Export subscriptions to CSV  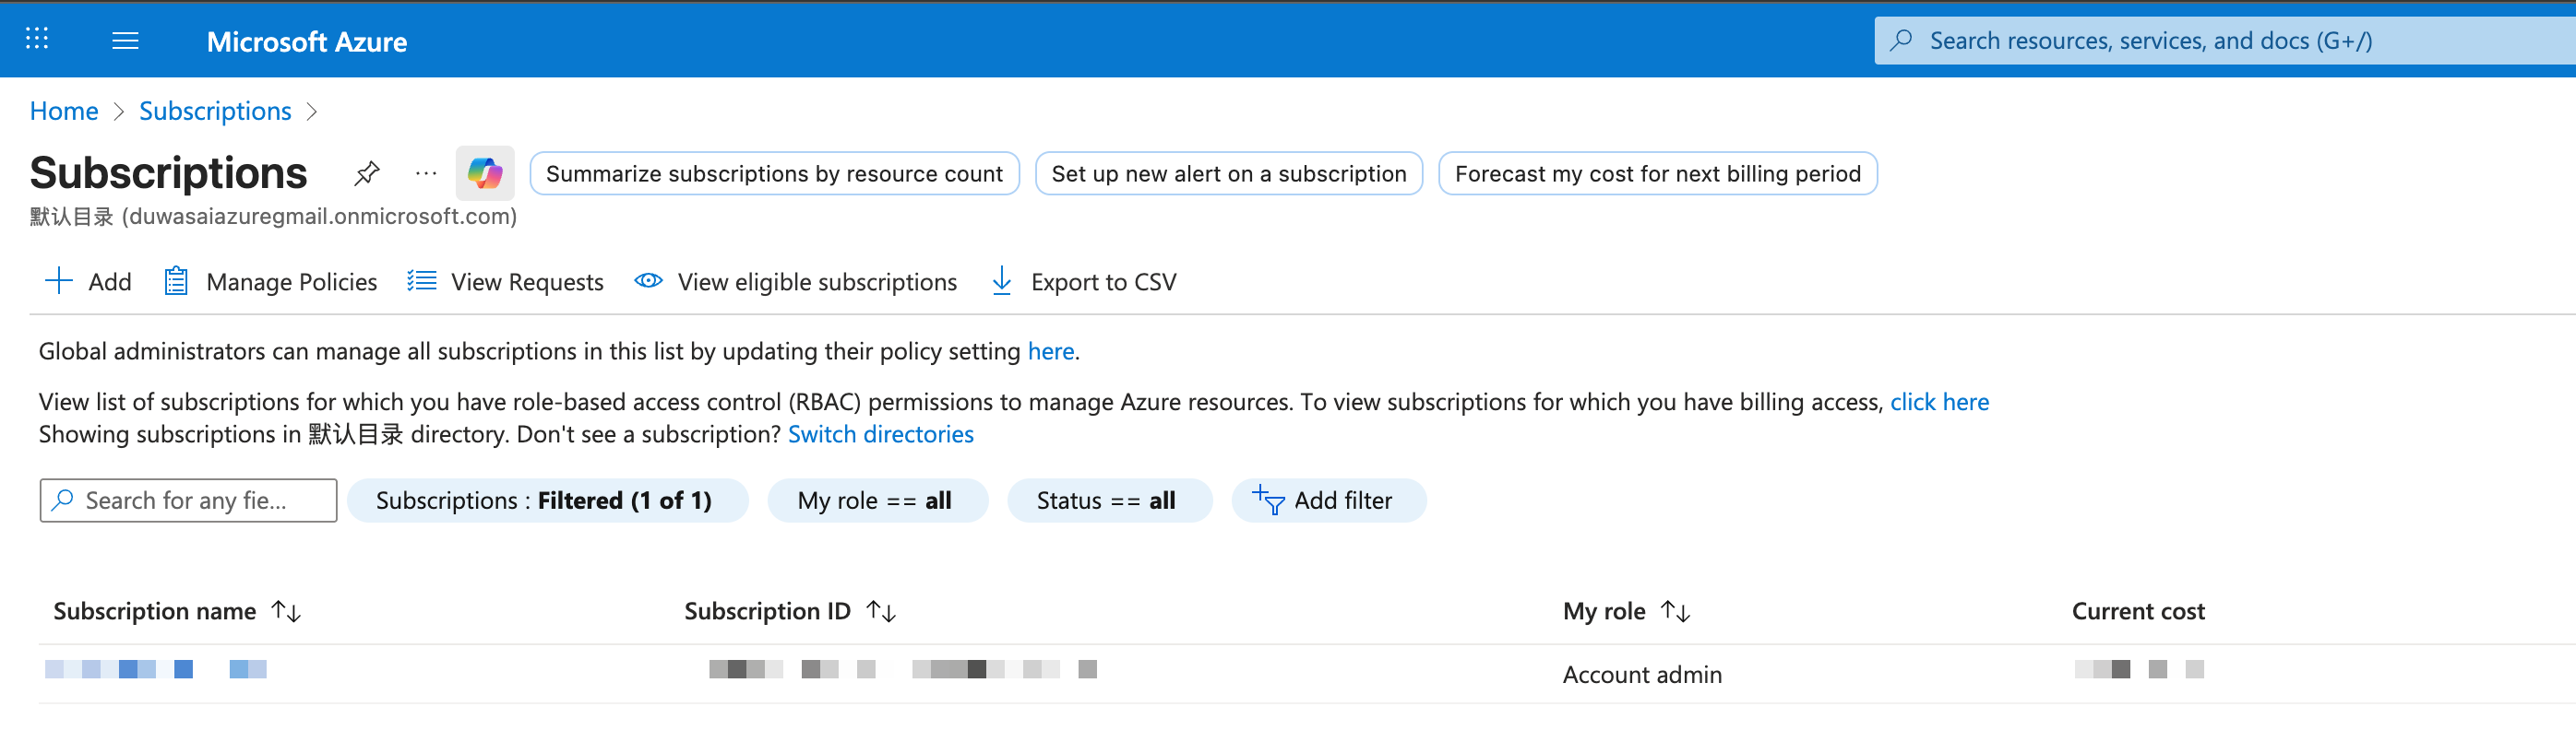point(1083,282)
